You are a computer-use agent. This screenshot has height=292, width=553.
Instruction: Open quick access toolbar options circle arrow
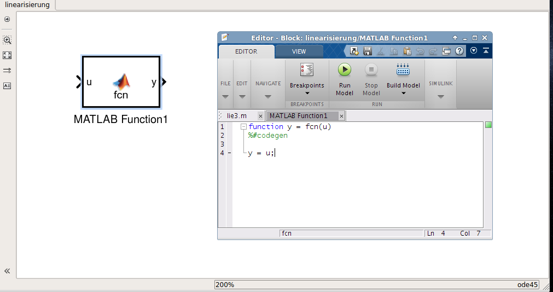(474, 51)
